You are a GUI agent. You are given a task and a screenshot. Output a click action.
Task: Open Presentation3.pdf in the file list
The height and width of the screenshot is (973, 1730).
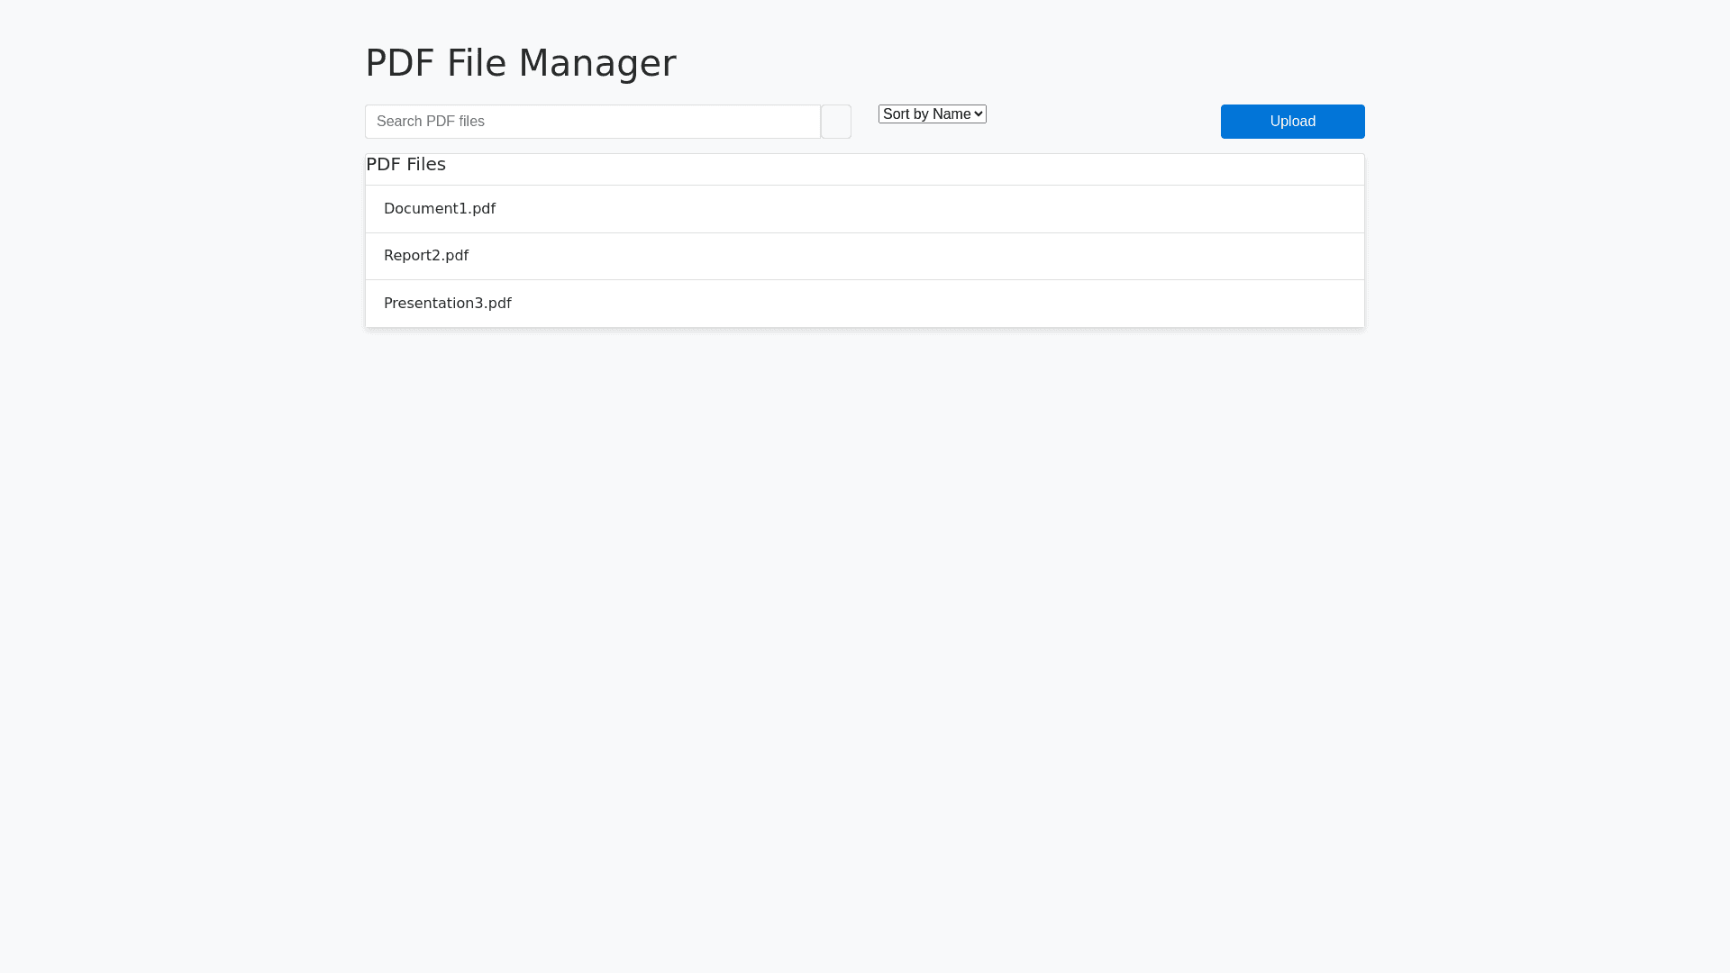448,304
